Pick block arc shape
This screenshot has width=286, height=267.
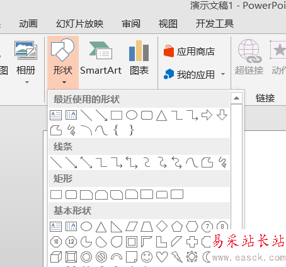[x=117, y=256]
